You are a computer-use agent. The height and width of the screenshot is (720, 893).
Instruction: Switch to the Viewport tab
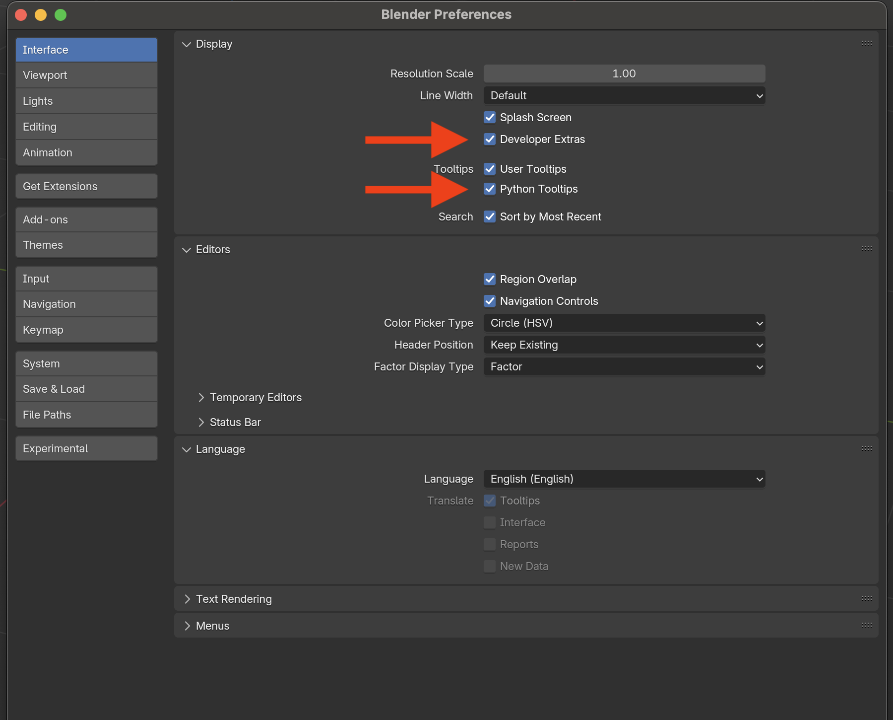coord(86,75)
